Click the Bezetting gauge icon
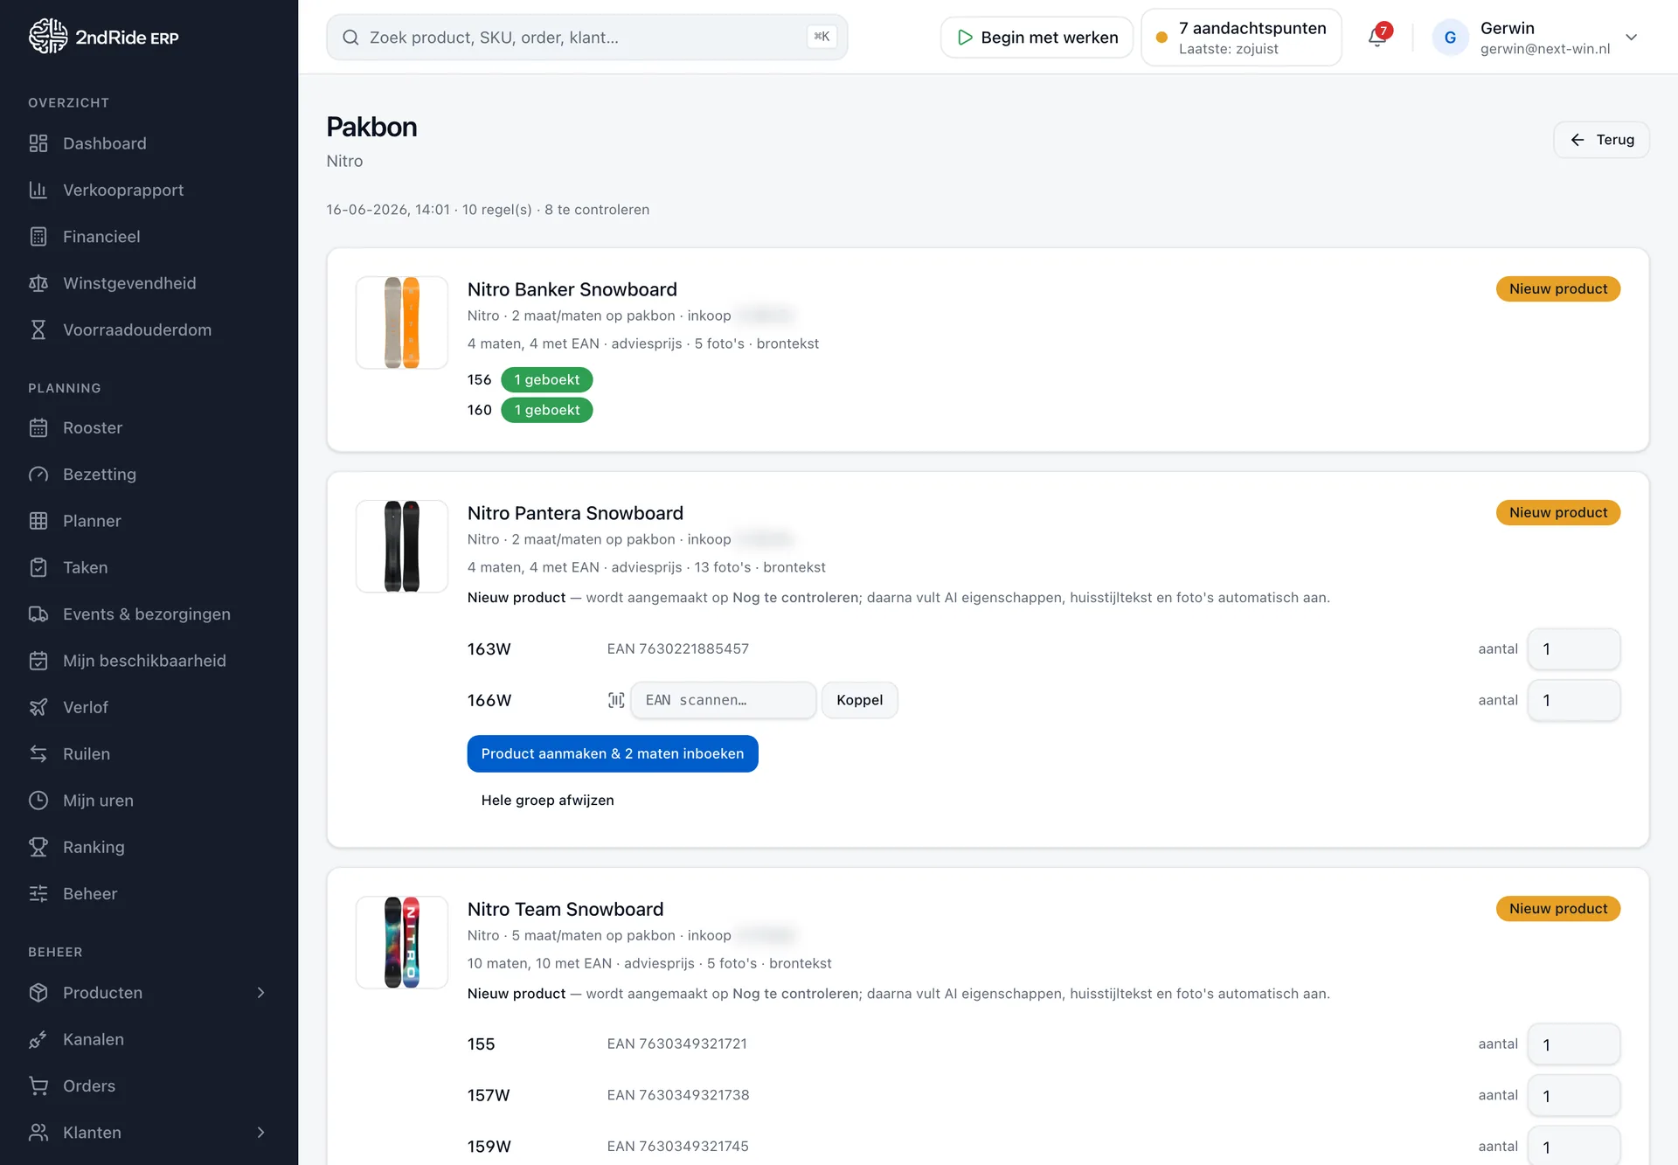The width and height of the screenshot is (1678, 1165). (38, 474)
